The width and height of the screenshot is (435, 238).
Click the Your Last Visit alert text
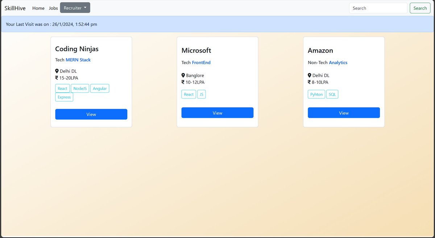(x=51, y=24)
